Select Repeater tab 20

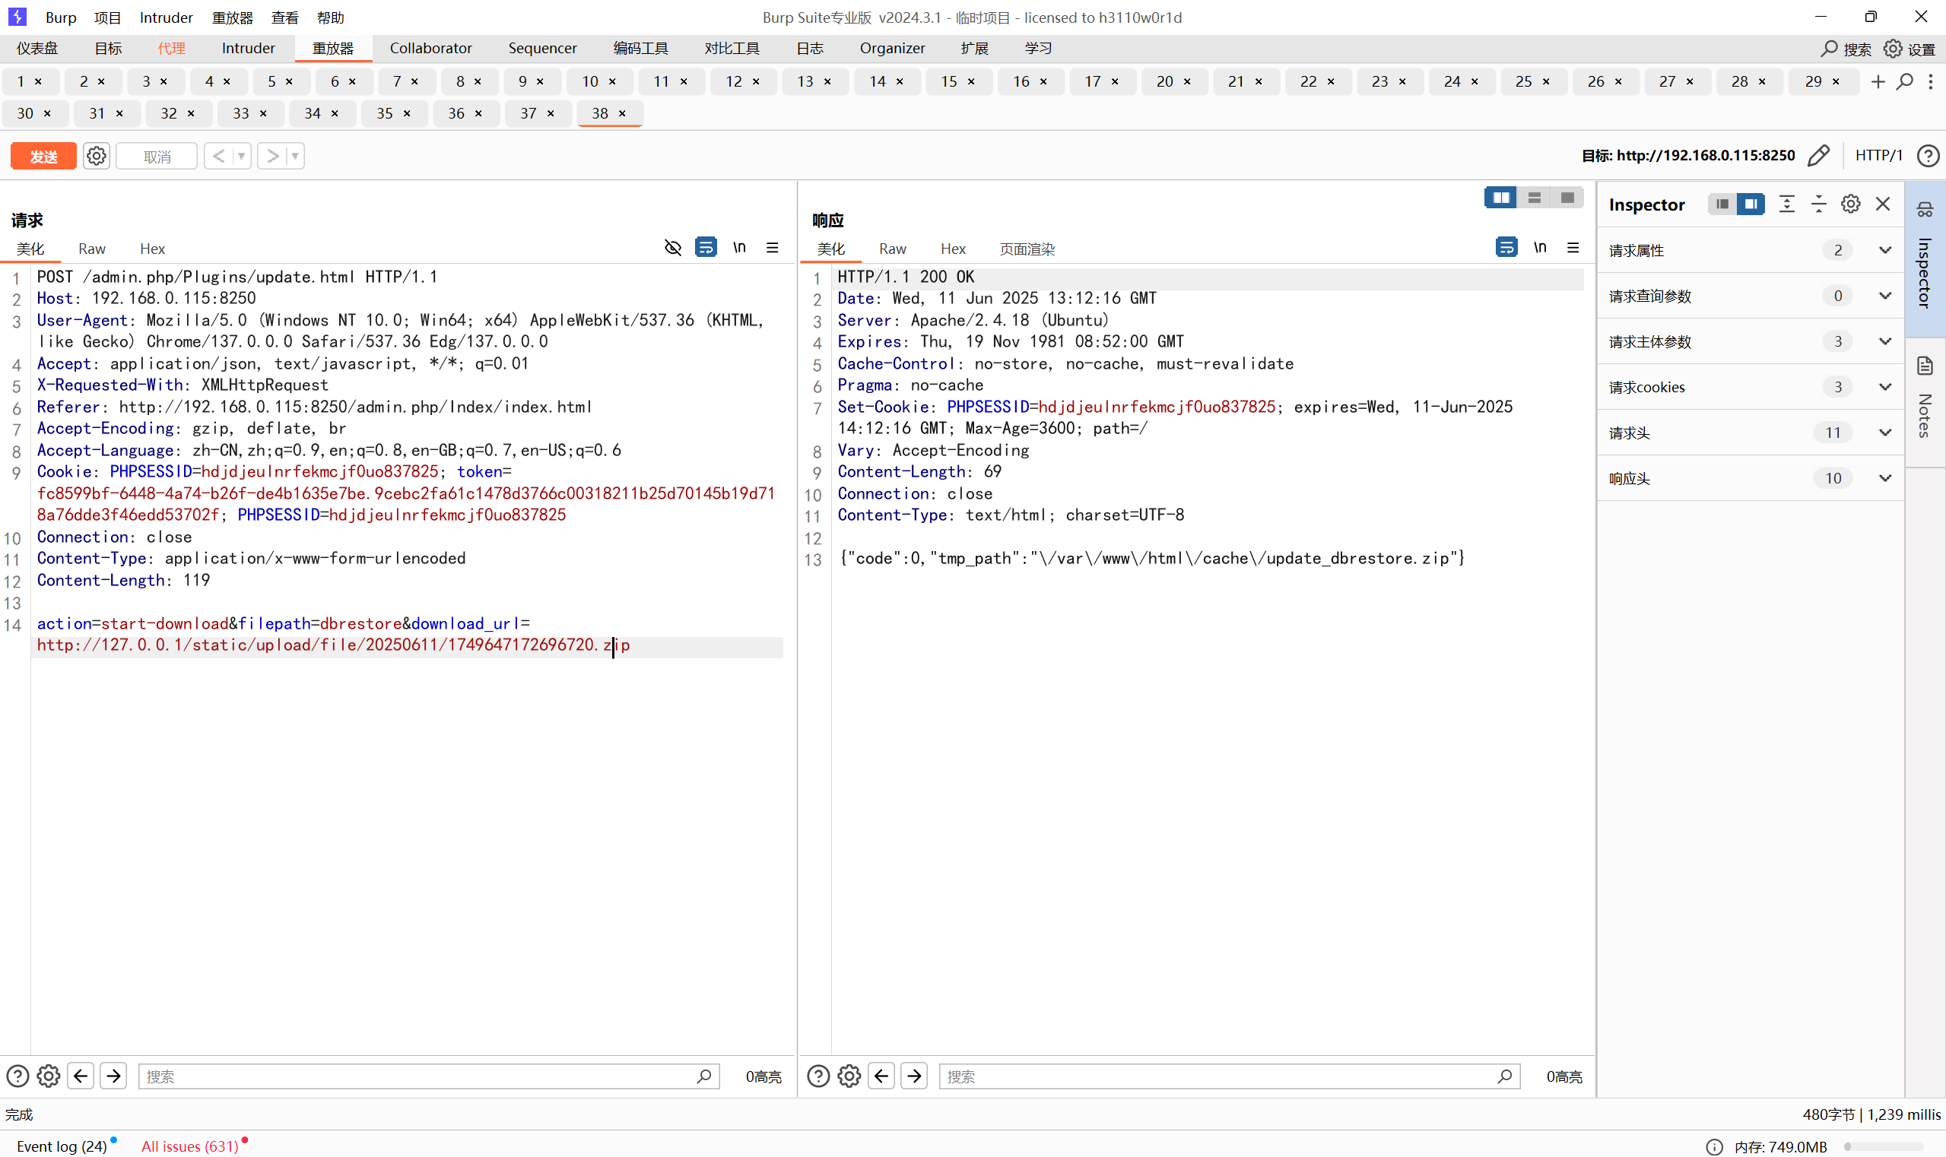click(1164, 81)
